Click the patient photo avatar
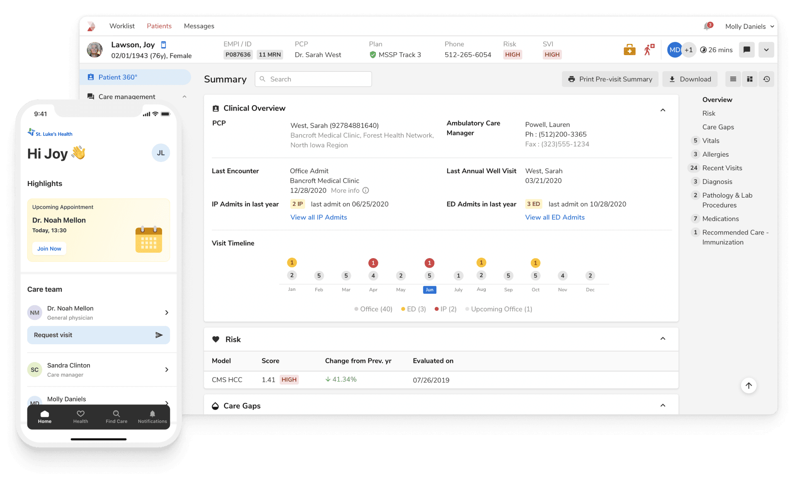This screenshot has width=804, height=481. coord(94,50)
